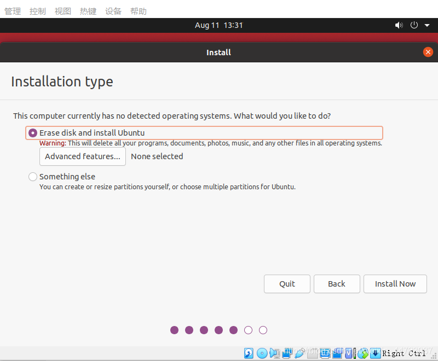Viewport: 438px width, 361px height.
Task: Open the Aug 11 13:31 clock calendar
Action: [x=219, y=25]
